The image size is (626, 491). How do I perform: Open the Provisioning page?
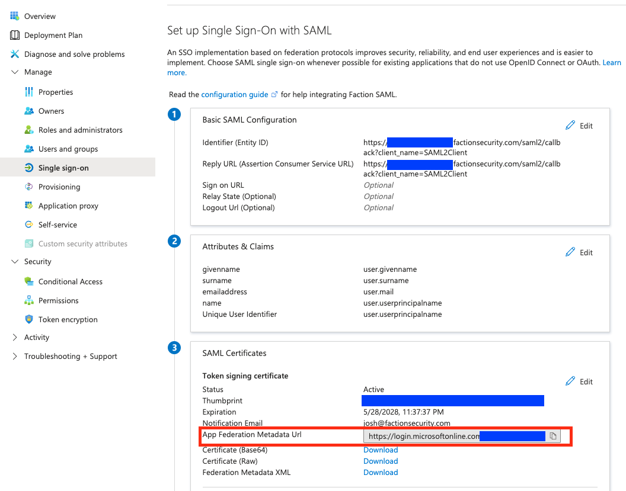[x=59, y=187]
